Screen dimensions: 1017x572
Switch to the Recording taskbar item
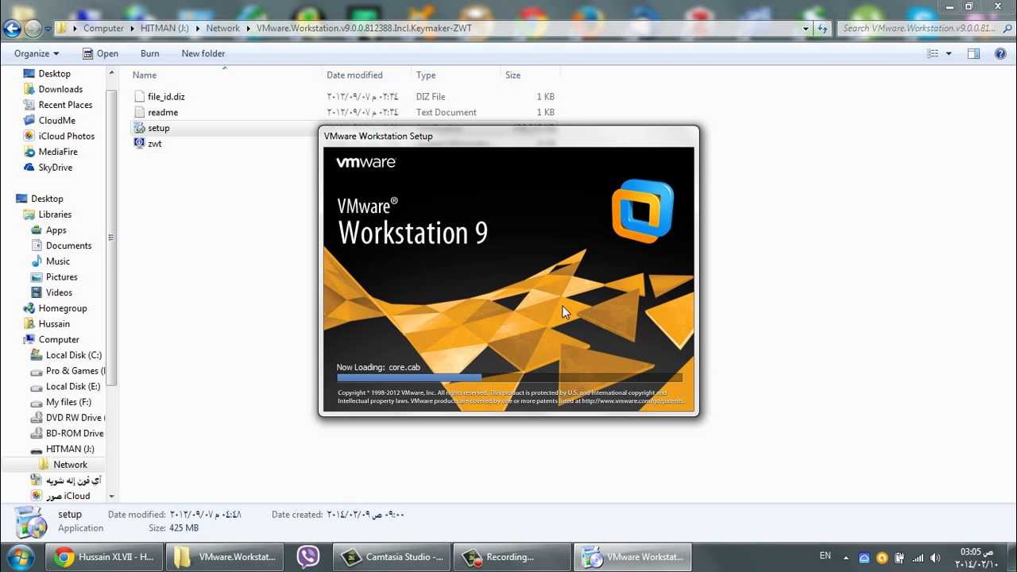tap(512, 557)
